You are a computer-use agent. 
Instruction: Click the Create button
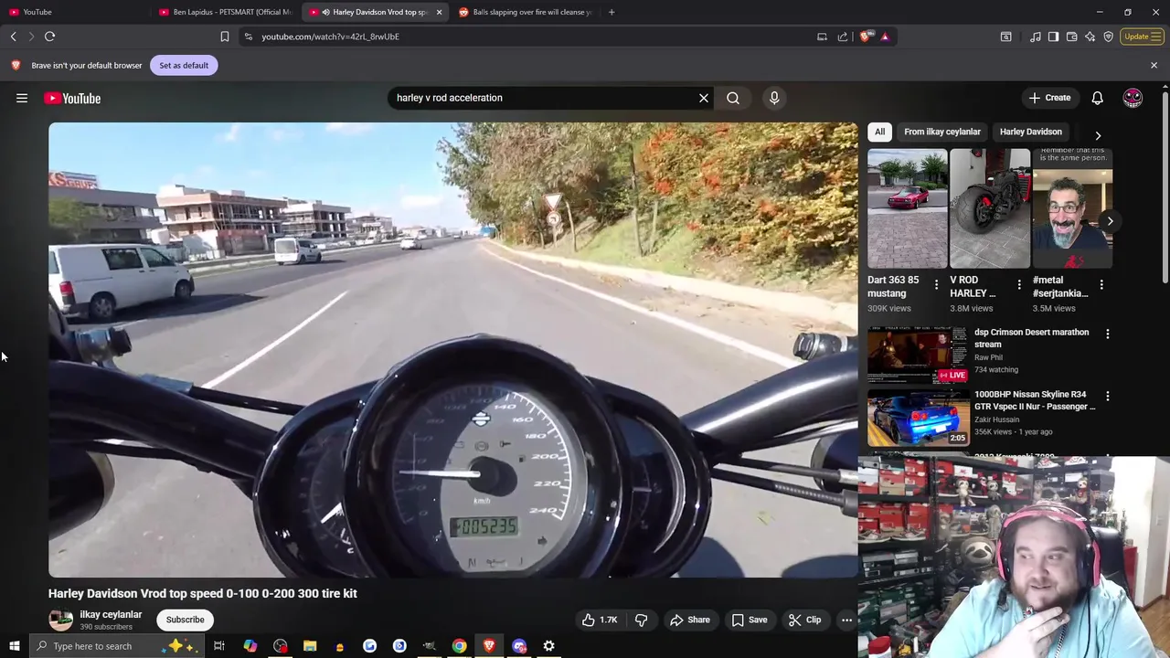(1048, 98)
